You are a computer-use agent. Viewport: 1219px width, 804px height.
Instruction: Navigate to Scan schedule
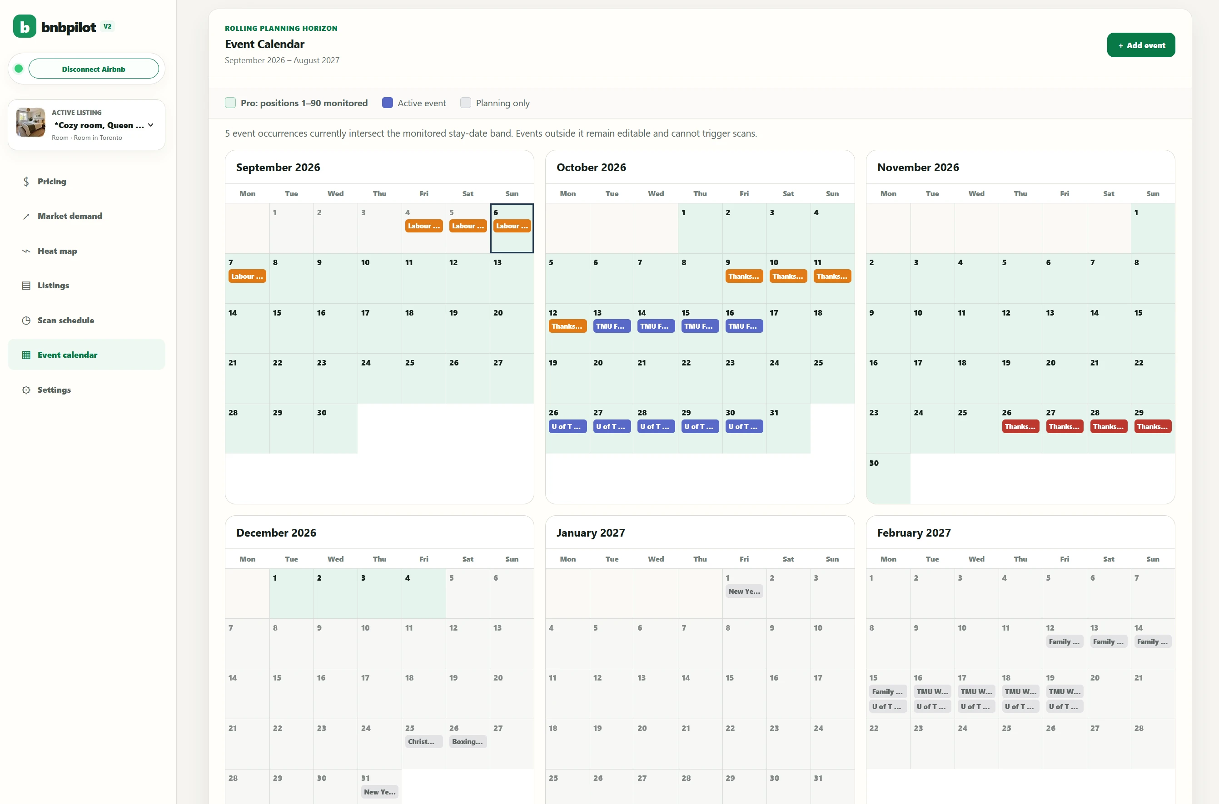tap(86, 321)
